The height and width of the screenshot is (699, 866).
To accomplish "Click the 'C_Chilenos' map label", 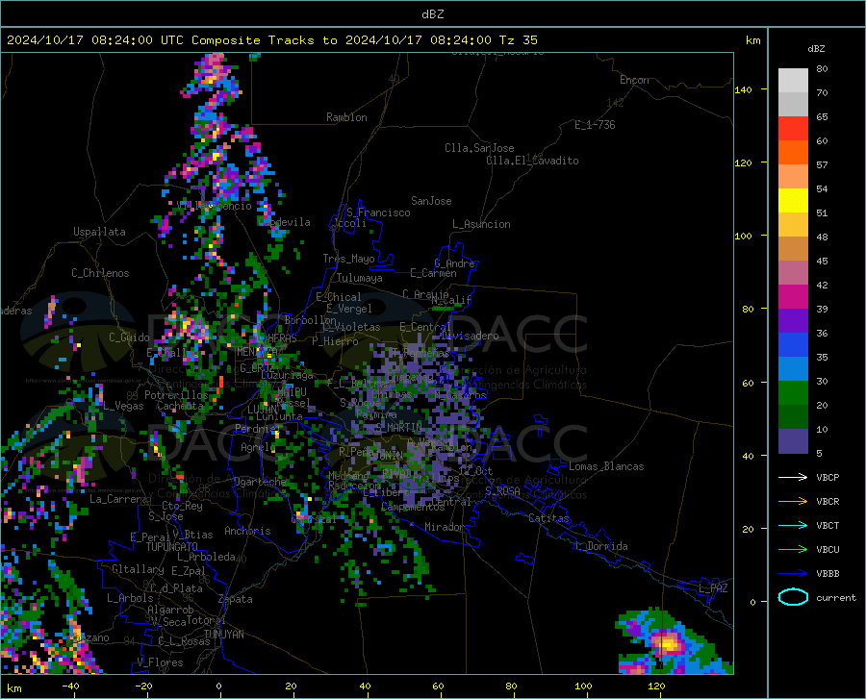I will 100,273.
